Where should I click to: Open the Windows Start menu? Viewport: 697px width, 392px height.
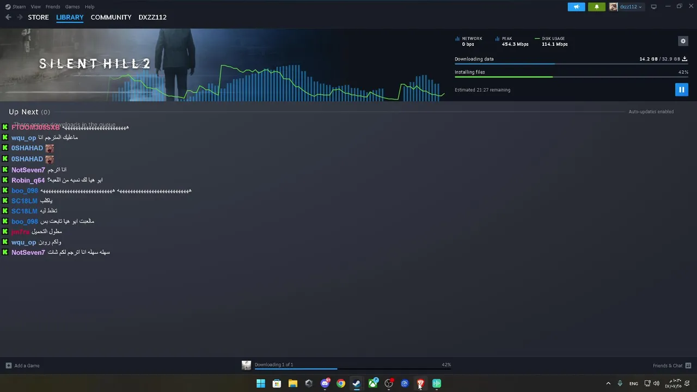tap(261, 383)
